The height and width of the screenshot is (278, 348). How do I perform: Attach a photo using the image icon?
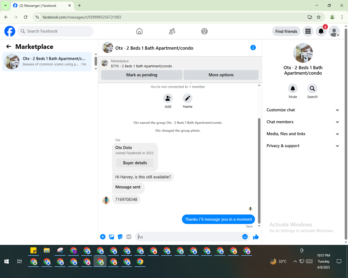(111, 237)
